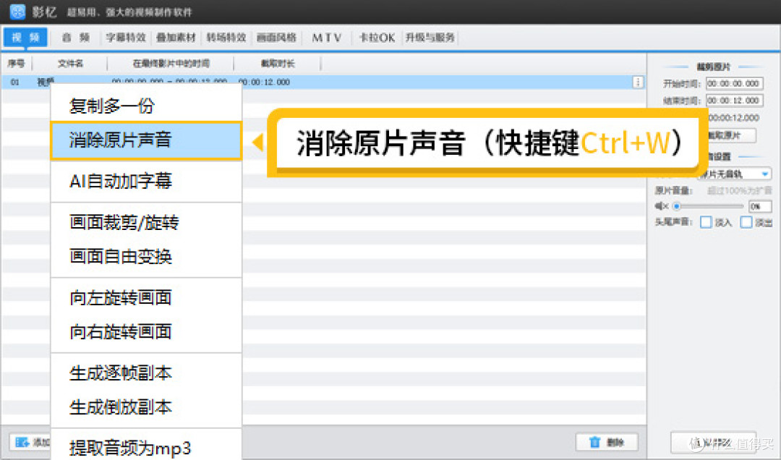Click the 添加 video button at bottom left
781x460 pixels.
pyautogui.click(x=31, y=442)
